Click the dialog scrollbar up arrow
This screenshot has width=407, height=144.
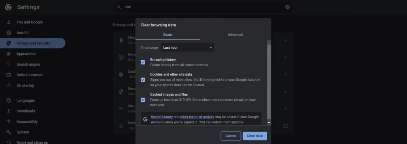269,42
